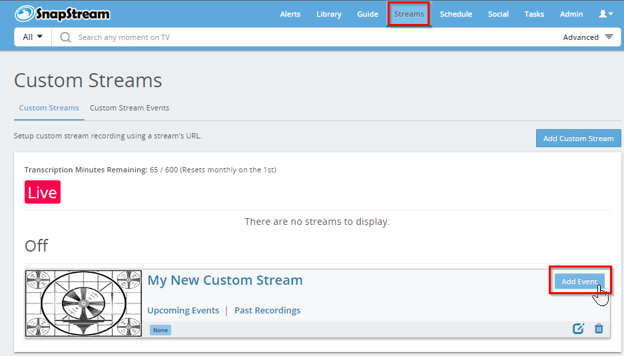
Task: Open the user account menu icon
Action: click(x=606, y=14)
